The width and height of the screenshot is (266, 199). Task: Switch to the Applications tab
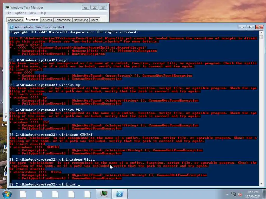click(15, 20)
